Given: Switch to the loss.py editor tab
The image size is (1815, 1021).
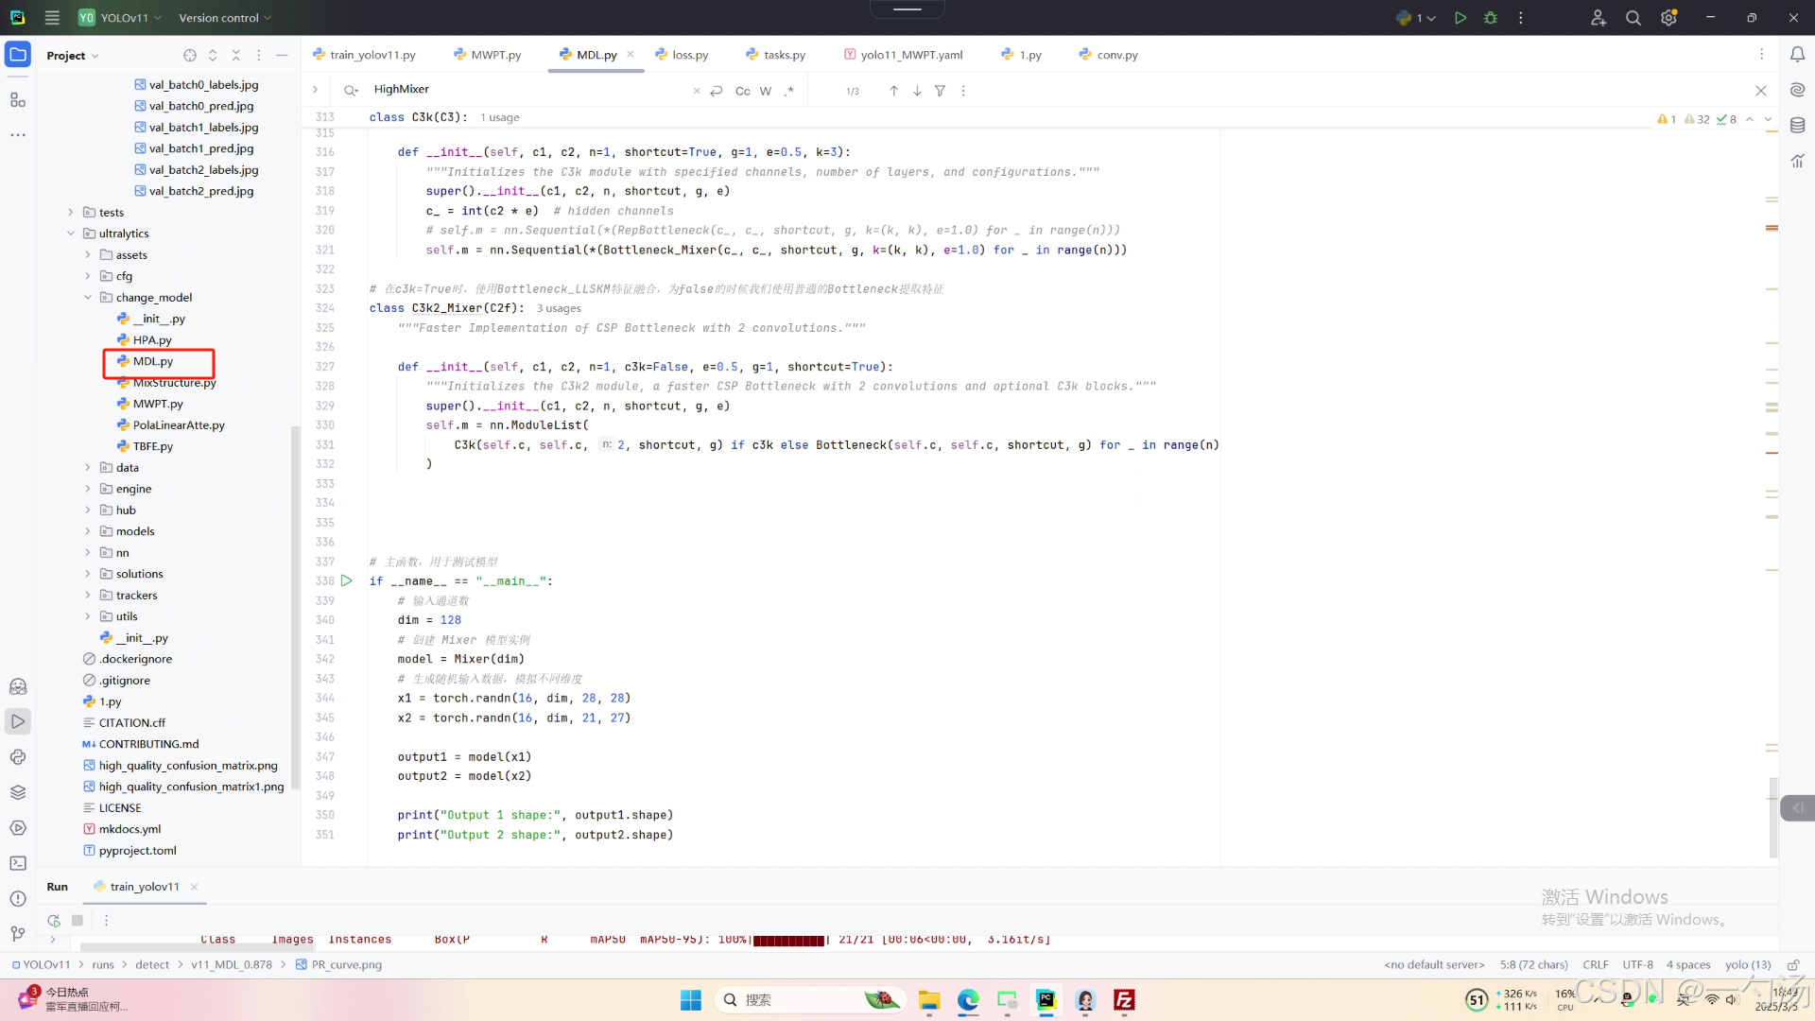Looking at the screenshot, I should (689, 55).
